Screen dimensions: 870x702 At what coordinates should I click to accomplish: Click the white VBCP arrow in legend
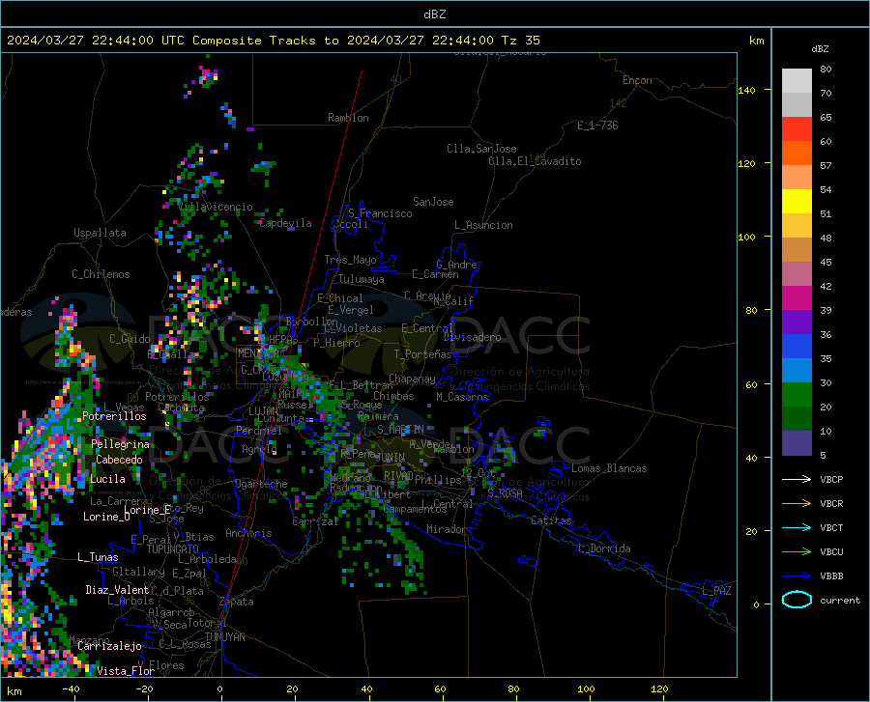click(797, 479)
